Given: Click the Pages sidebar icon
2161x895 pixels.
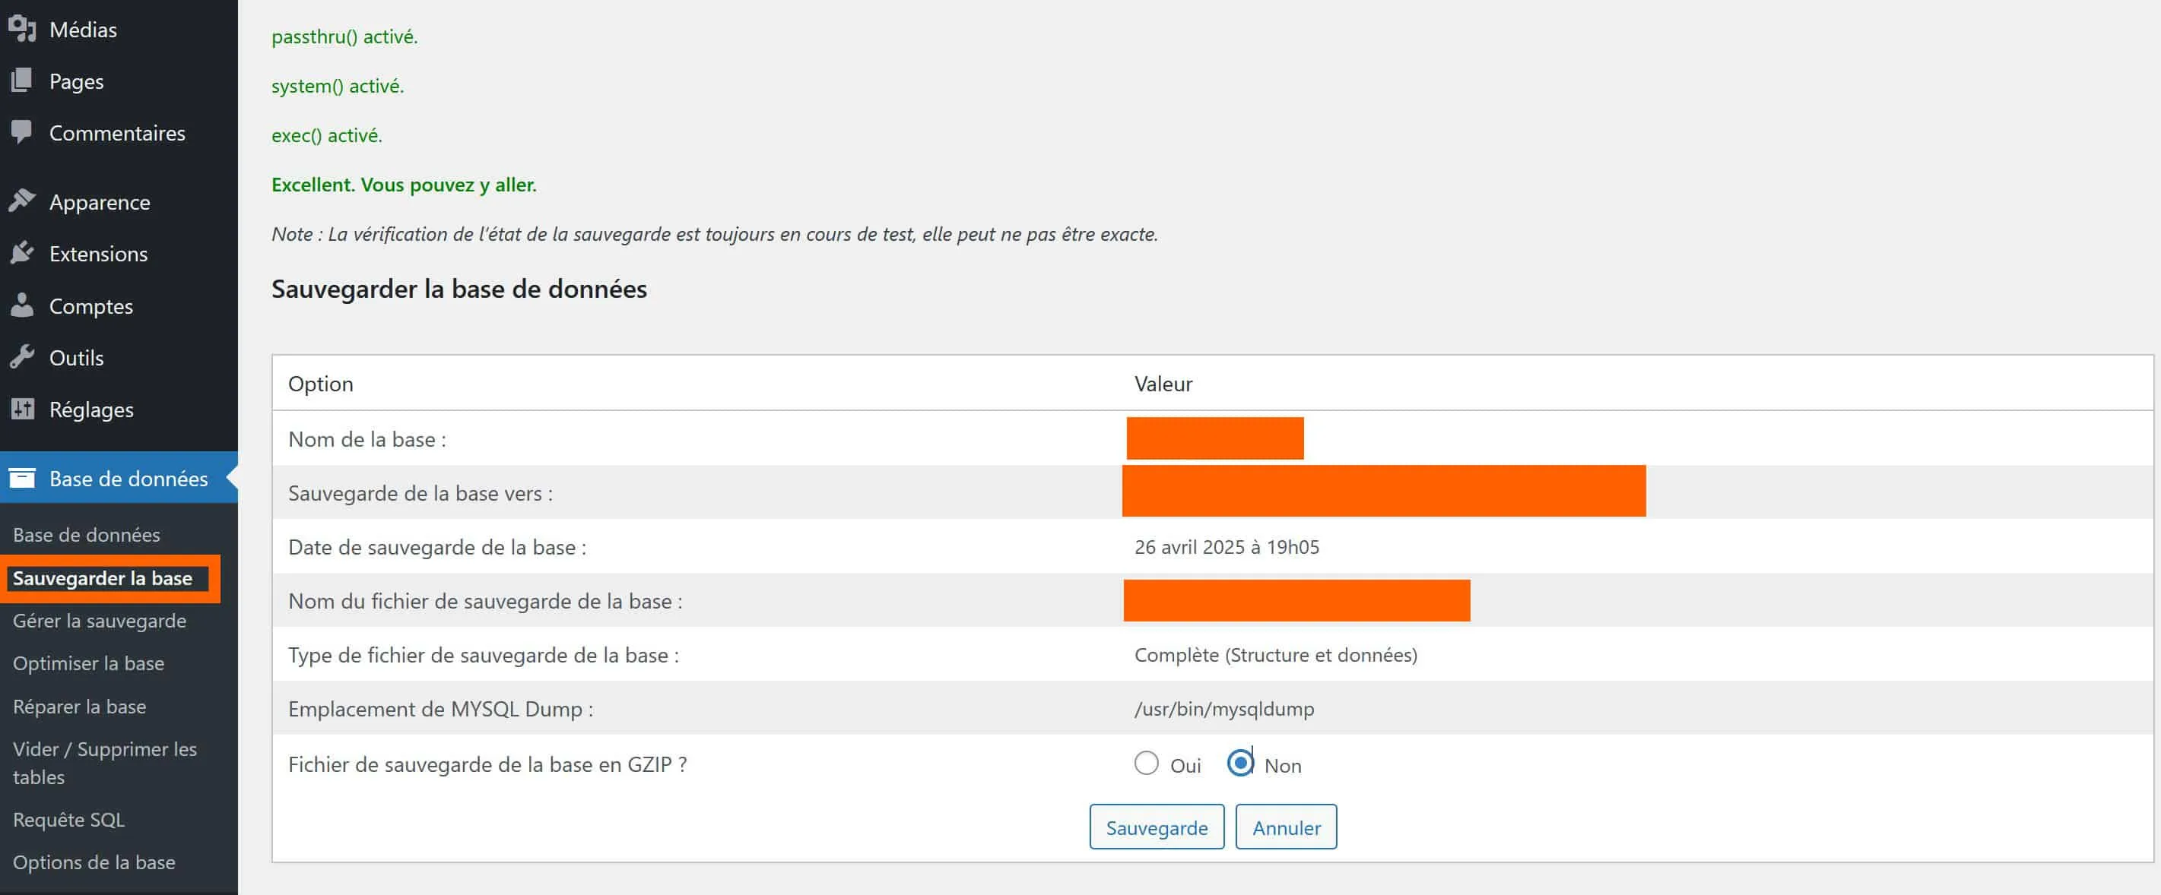Looking at the screenshot, I should pyautogui.click(x=22, y=81).
